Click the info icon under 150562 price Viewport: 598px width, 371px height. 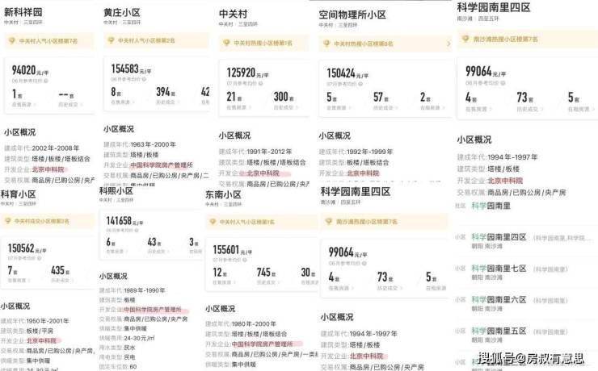40,258
